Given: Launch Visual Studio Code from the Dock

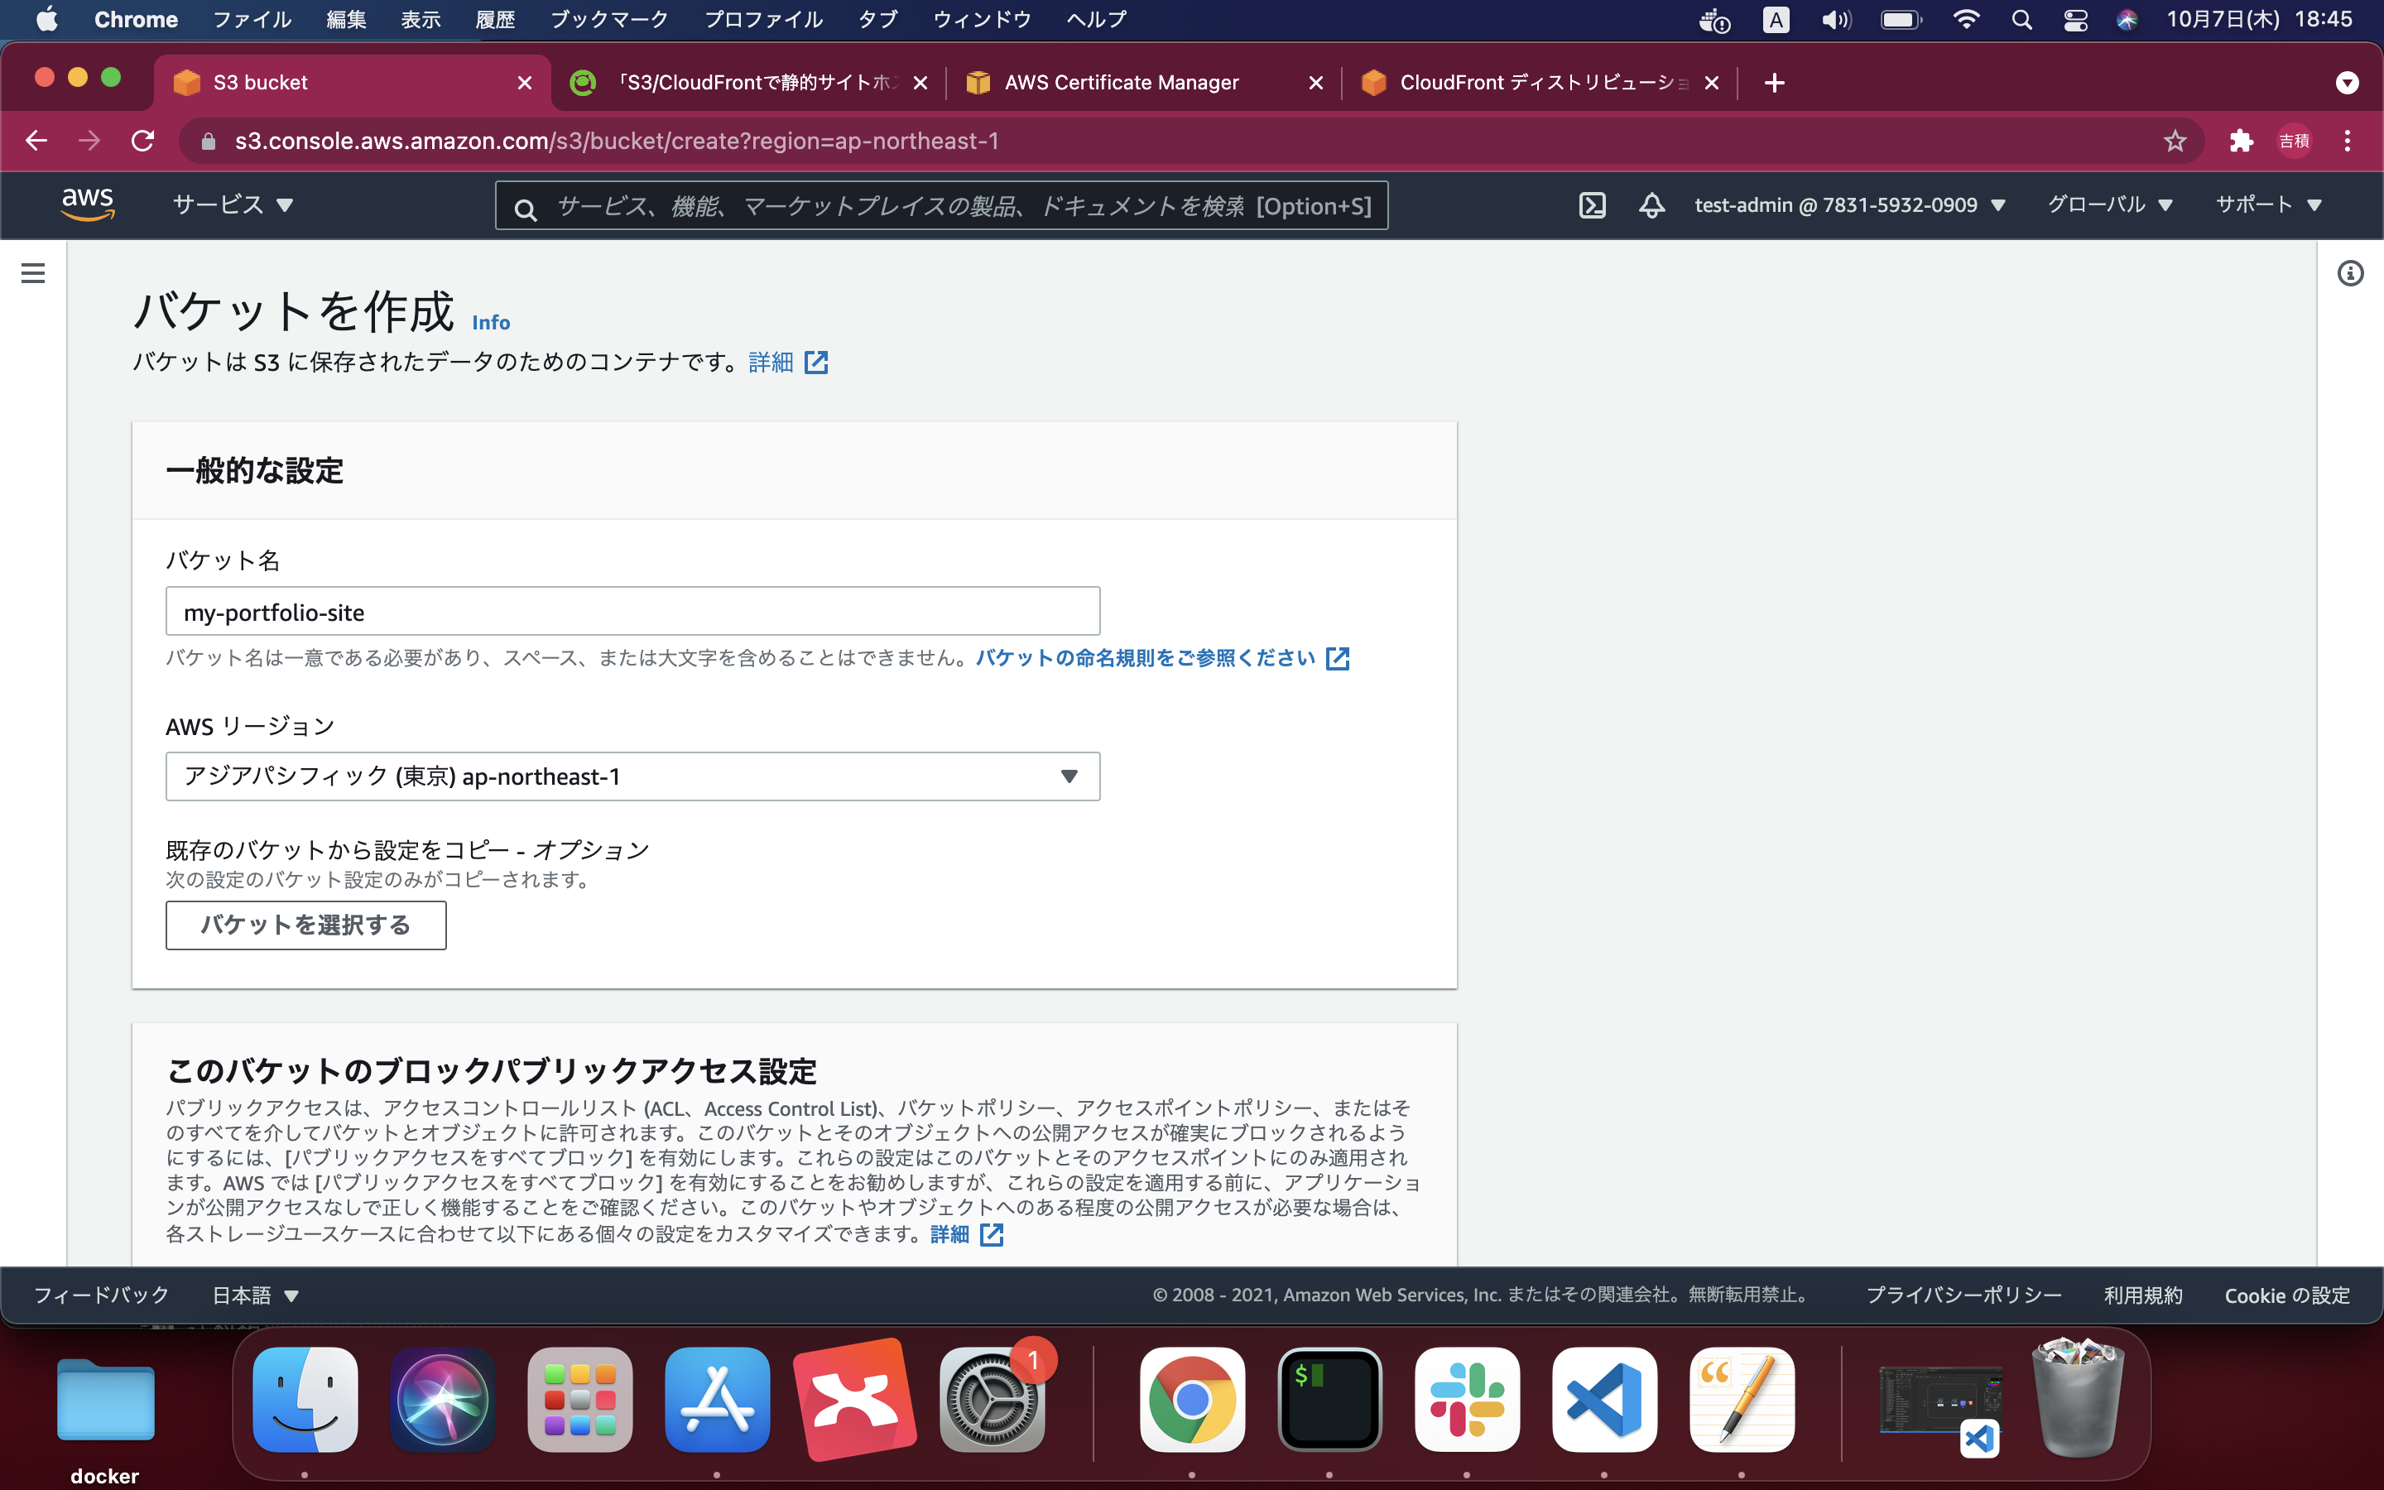Looking at the screenshot, I should 1603,1399.
